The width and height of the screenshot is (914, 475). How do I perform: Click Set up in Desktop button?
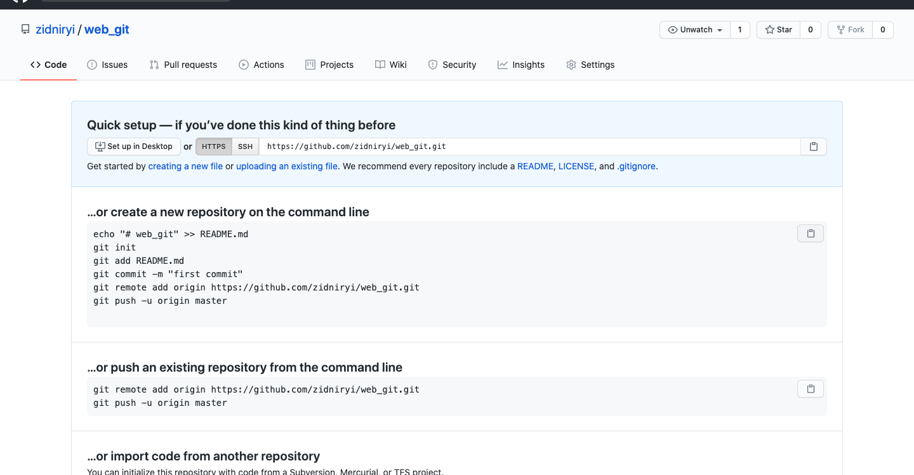134,146
